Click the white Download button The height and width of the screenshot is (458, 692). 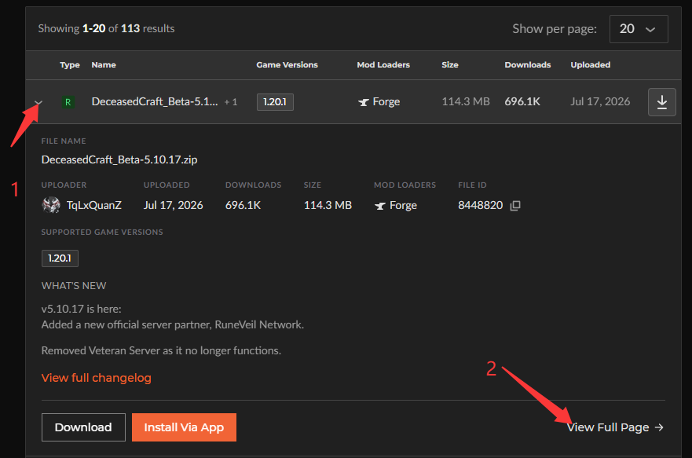coord(83,427)
